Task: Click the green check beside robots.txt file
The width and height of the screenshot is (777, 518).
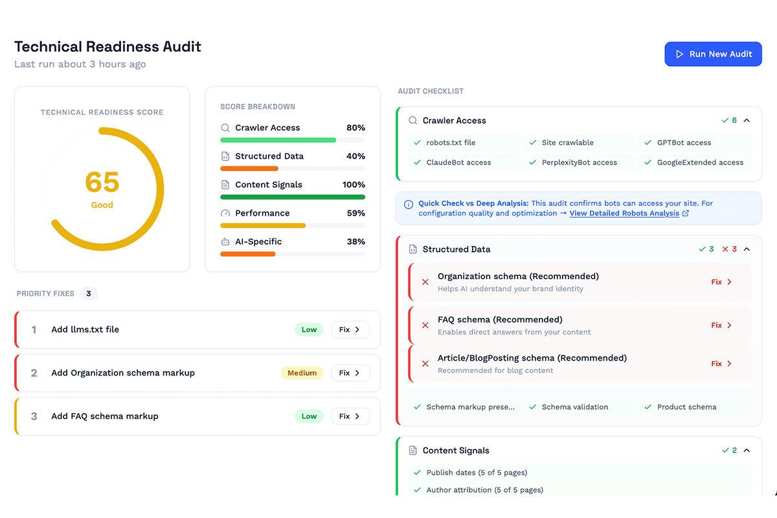Action: [x=418, y=142]
